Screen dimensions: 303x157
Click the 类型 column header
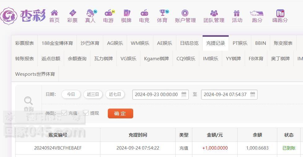click(184, 135)
